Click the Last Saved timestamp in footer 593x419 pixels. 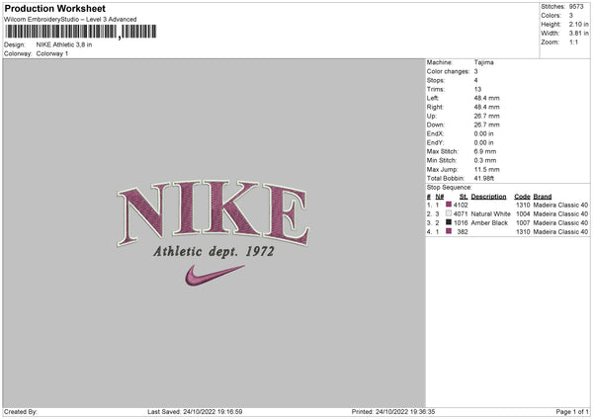point(195,412)
